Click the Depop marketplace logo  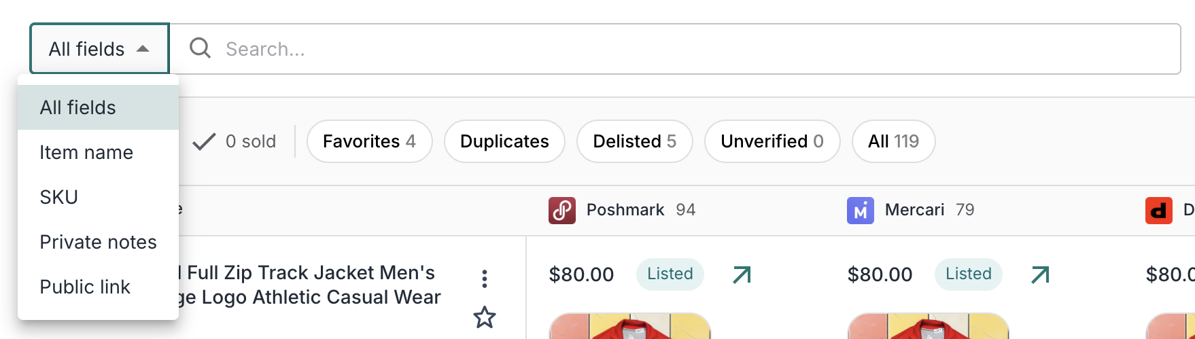(1158, 211)
